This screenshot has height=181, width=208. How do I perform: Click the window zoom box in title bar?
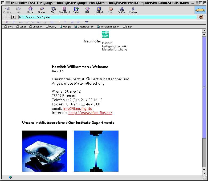(x=201, y=3)
